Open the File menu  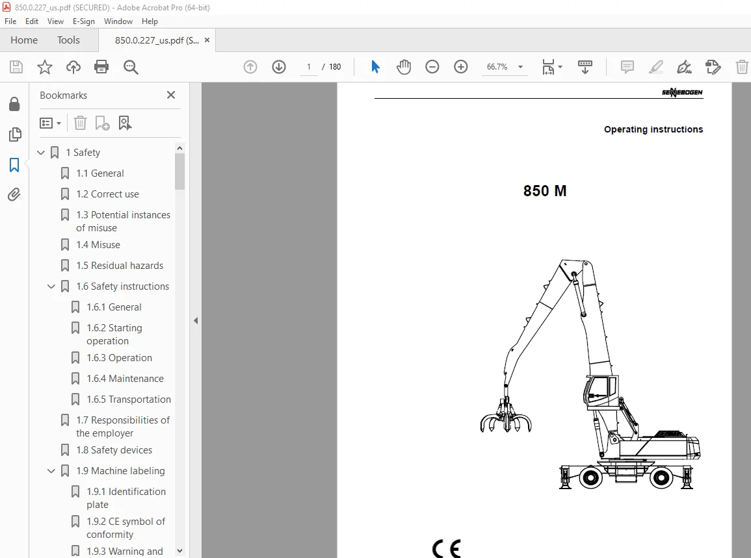point(10,21)
